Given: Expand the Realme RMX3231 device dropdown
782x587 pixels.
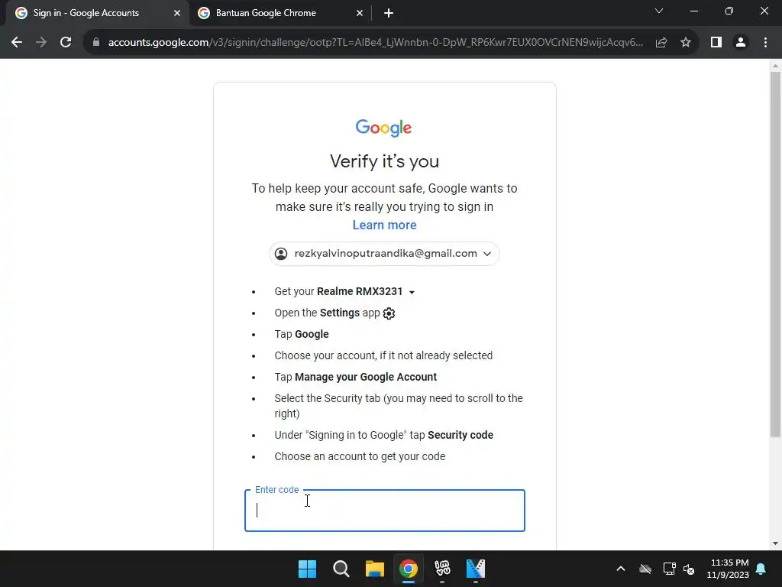Looking at the screenshot, I should (x=412, y=293).
